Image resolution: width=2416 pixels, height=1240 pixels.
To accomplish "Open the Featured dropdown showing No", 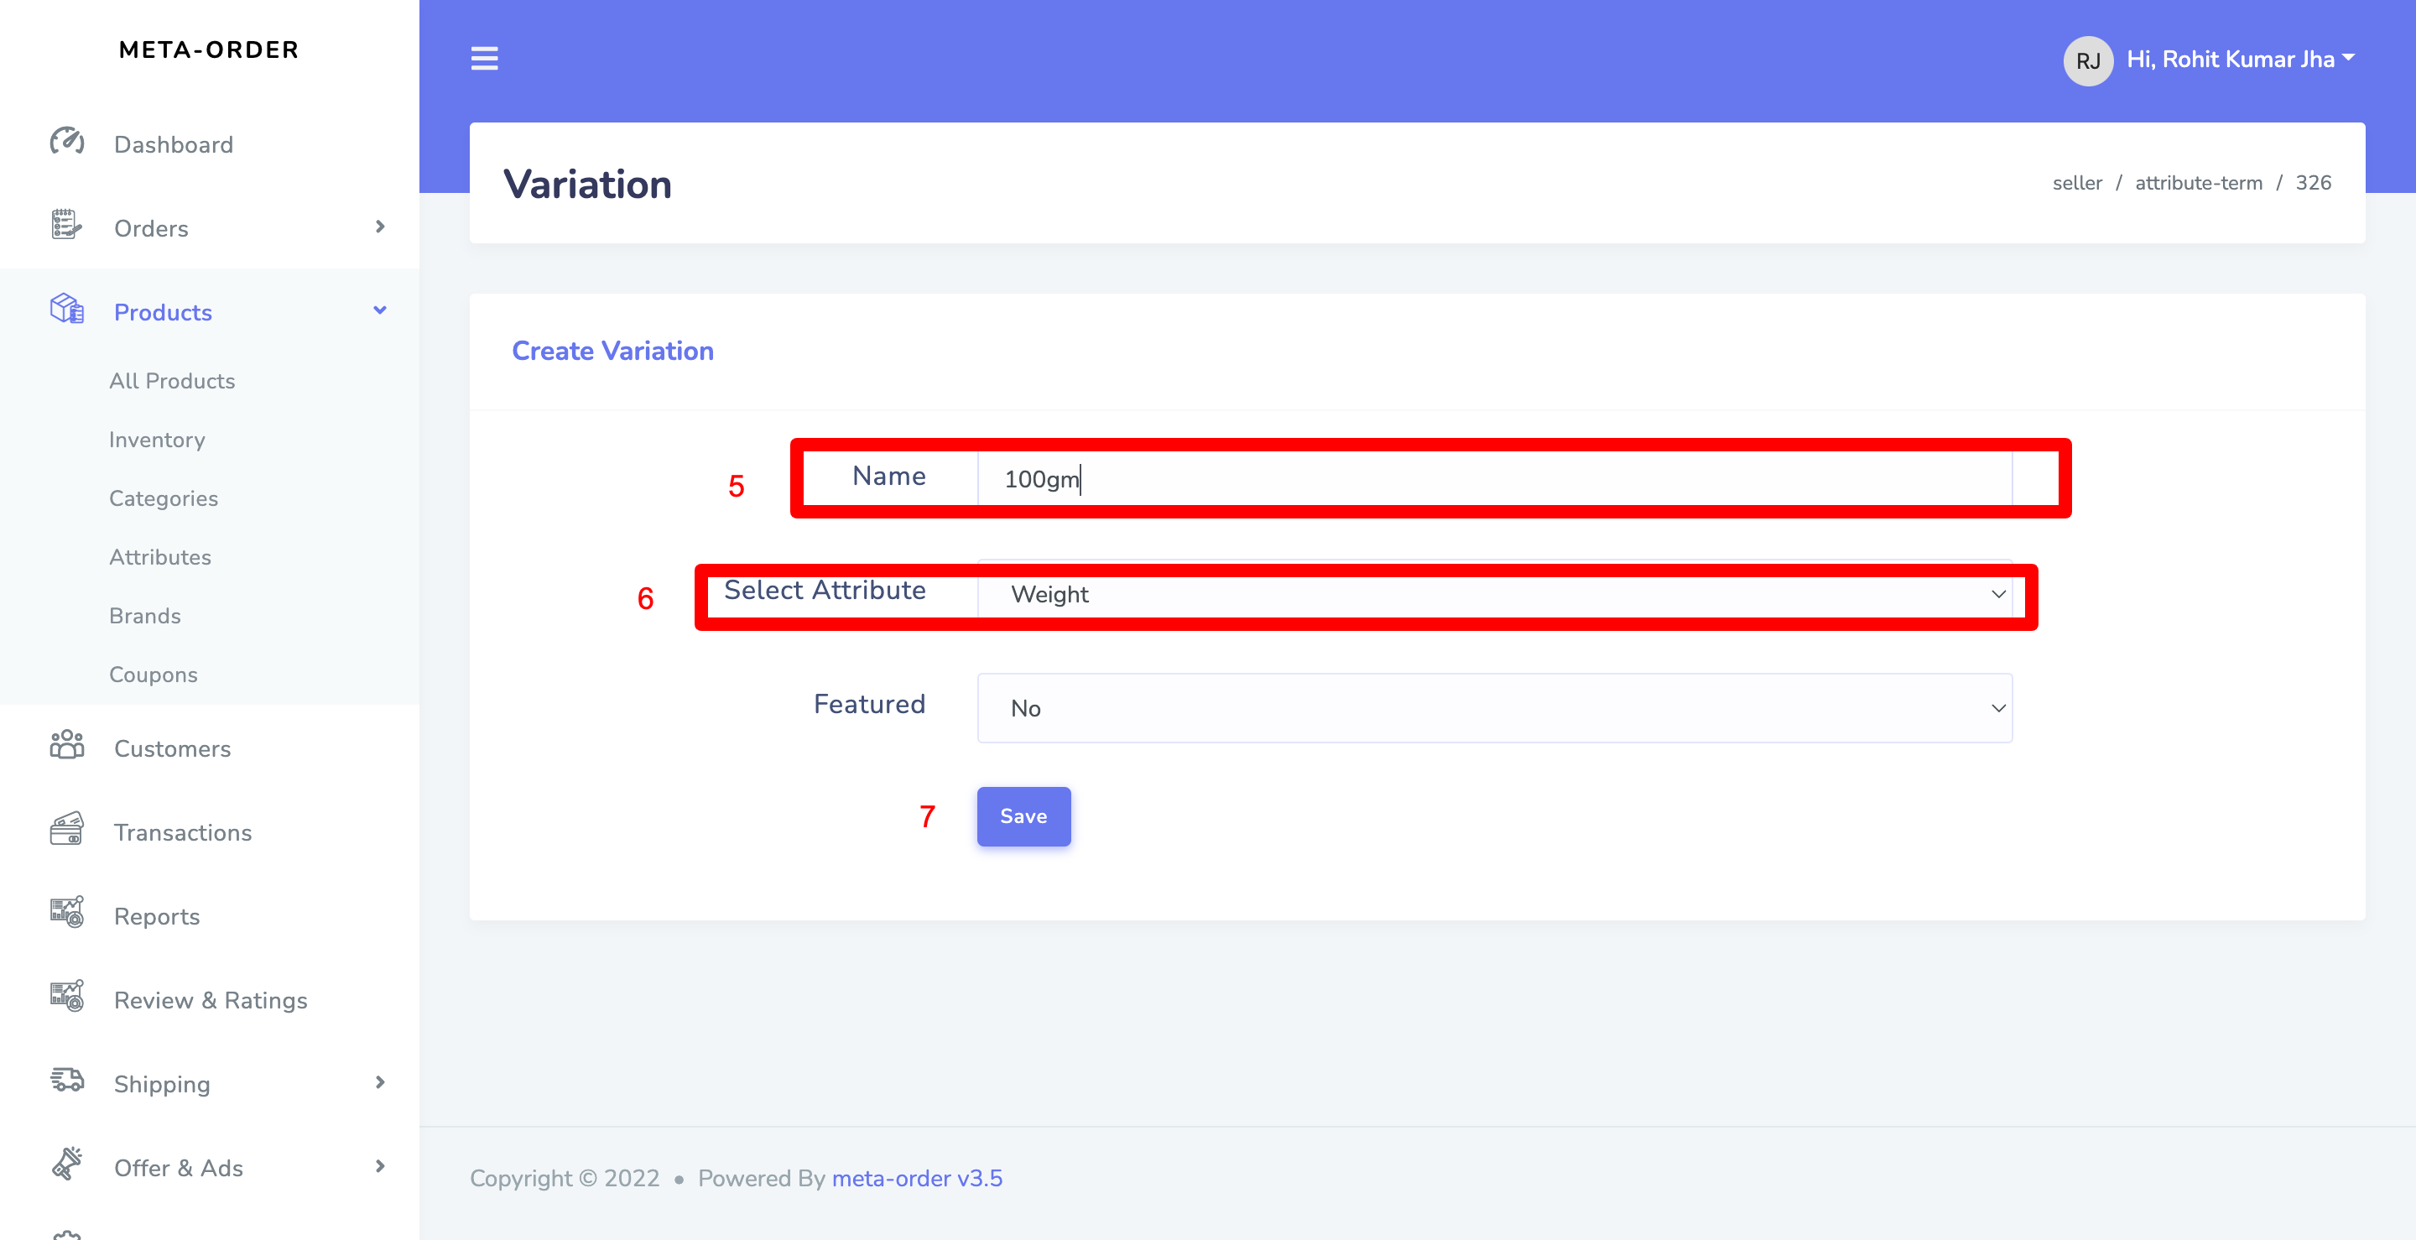I will (x=1493, y=708).
